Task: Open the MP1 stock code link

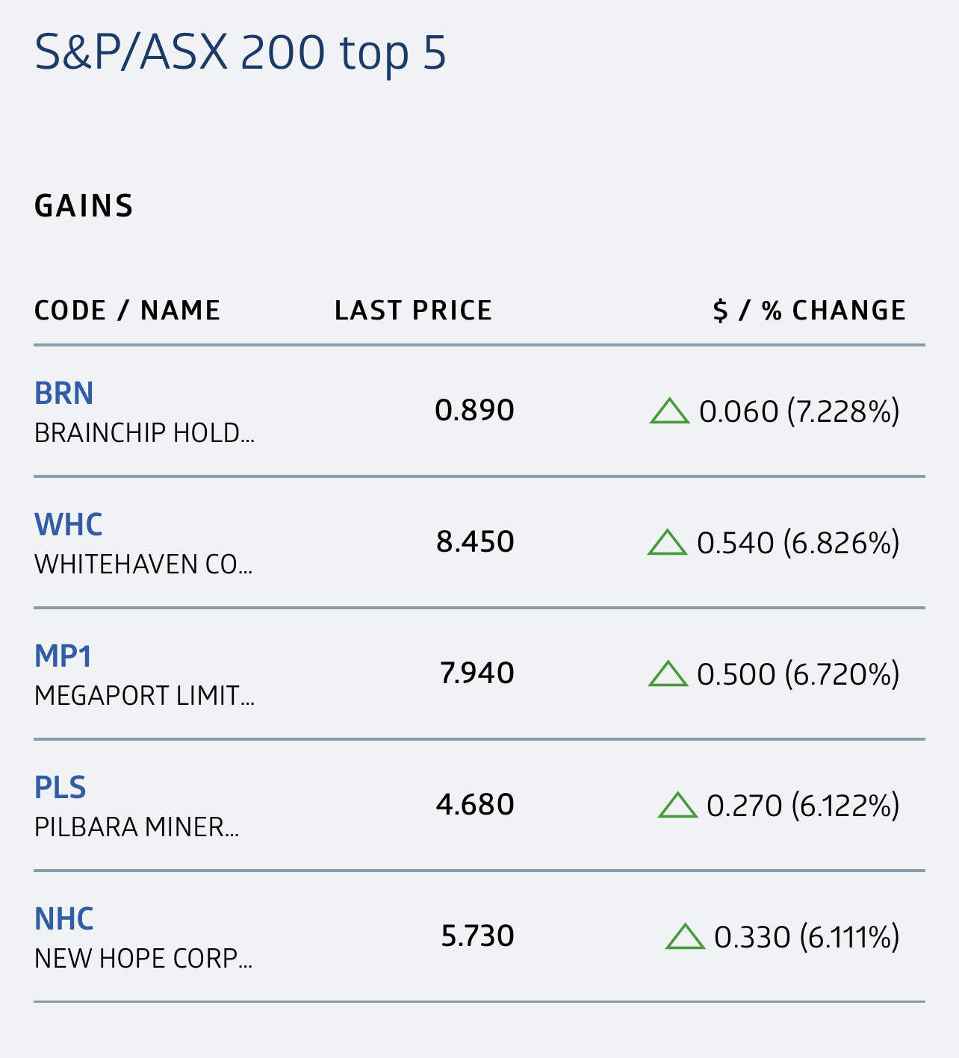Action: pyautogui.click(x=63, y=656)
